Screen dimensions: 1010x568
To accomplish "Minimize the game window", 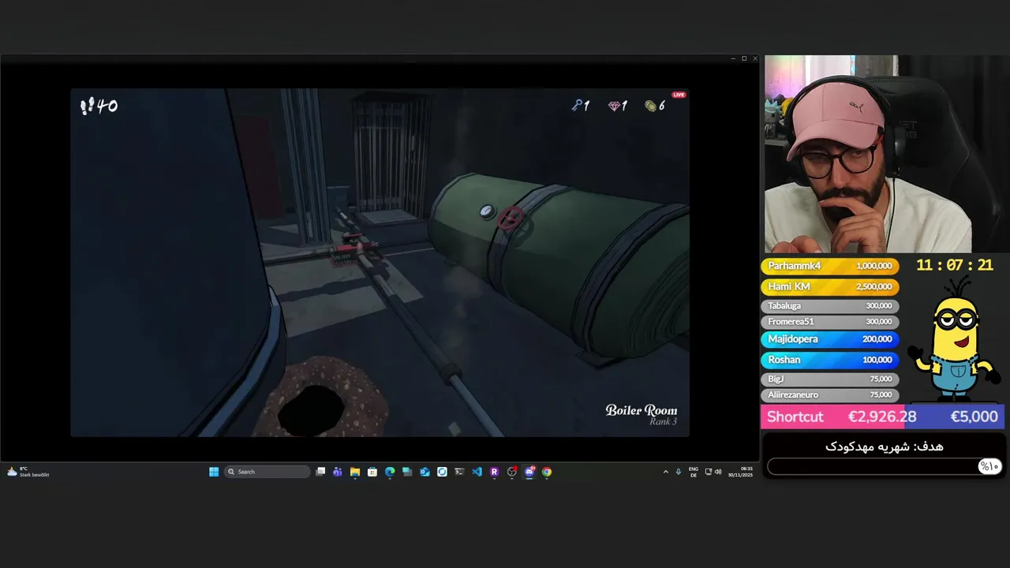I will [733, 58].
